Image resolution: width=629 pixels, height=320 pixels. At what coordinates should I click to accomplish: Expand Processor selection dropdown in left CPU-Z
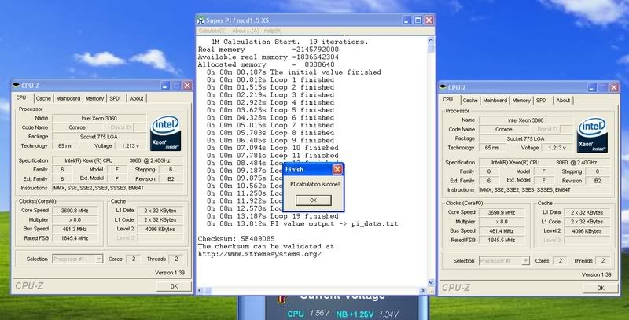99,259
